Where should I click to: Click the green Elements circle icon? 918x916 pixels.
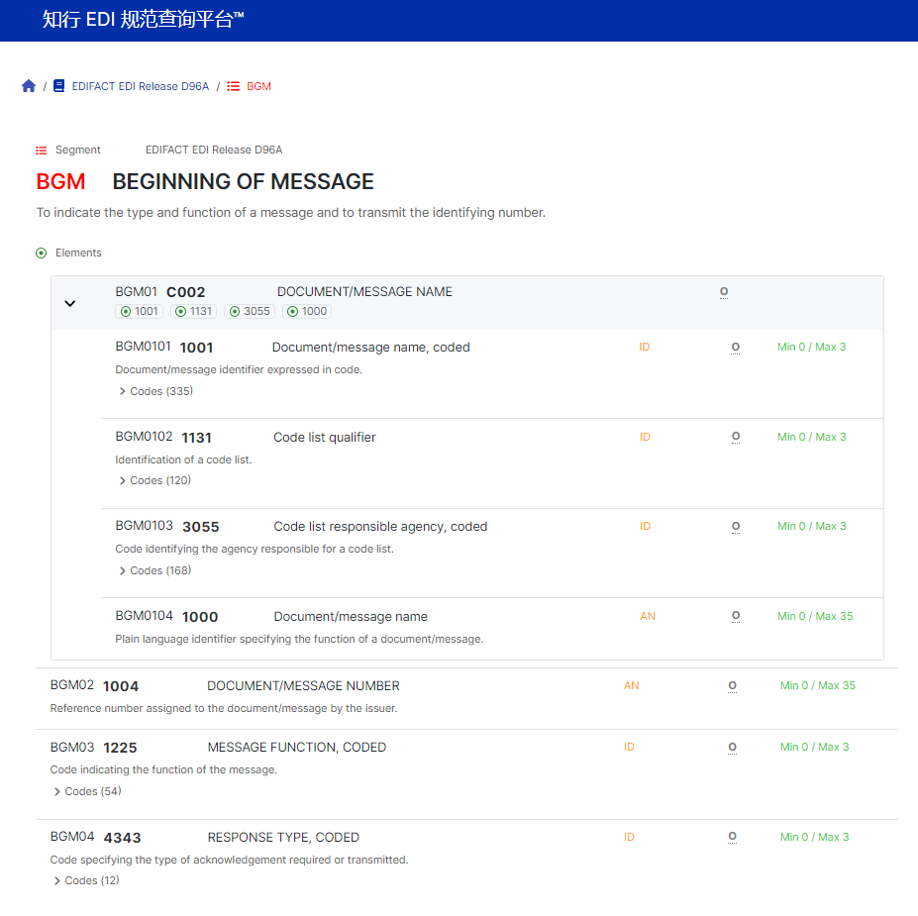coord(41,253)
